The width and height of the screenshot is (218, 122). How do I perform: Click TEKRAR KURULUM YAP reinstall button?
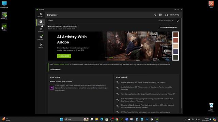pos(168,27)
